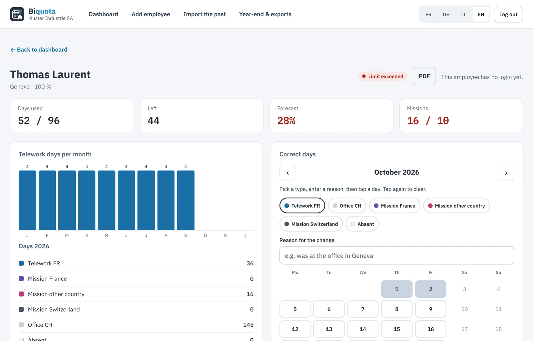Click the Telework FR blue legend swatch
Image resolution: width=533 pixels, height=341 pixels.
pyautogui.click(x=21, y=263)
